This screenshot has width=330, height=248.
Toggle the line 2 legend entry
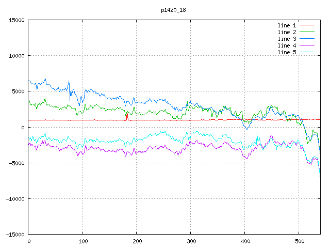point(287,32)
